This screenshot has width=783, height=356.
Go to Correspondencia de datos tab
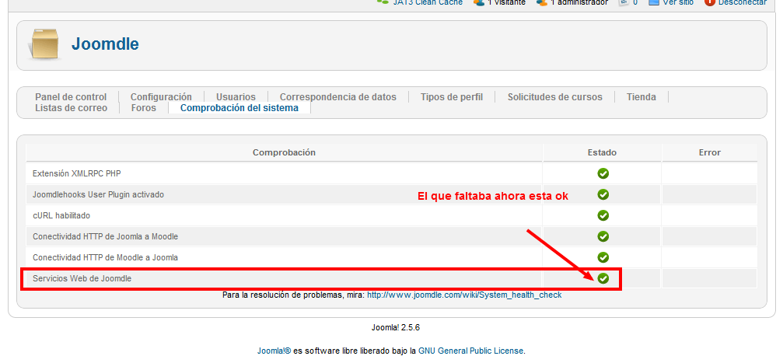337,97
